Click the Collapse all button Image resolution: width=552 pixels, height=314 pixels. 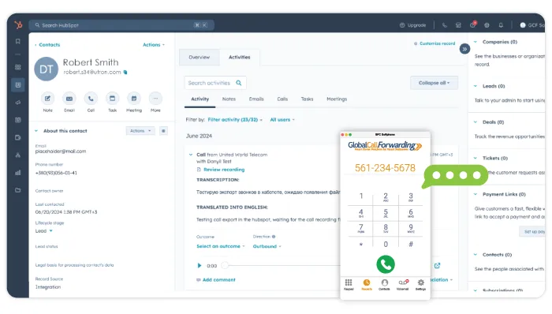tap(434, 83)
